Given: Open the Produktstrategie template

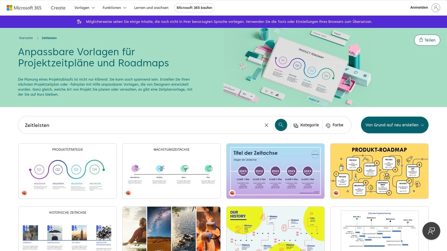Looking at the screenshot, I should coord(68,171).
